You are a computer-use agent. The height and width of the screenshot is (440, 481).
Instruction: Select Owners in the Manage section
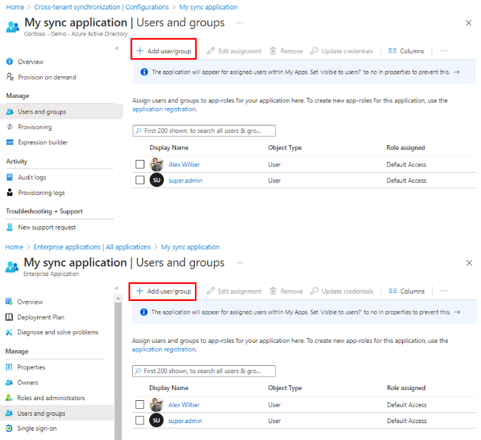[28, 383]
